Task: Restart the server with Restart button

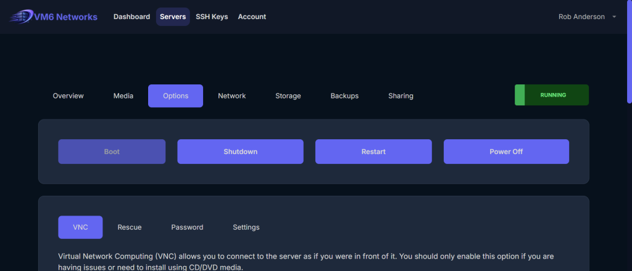Action: pos(373,152)
